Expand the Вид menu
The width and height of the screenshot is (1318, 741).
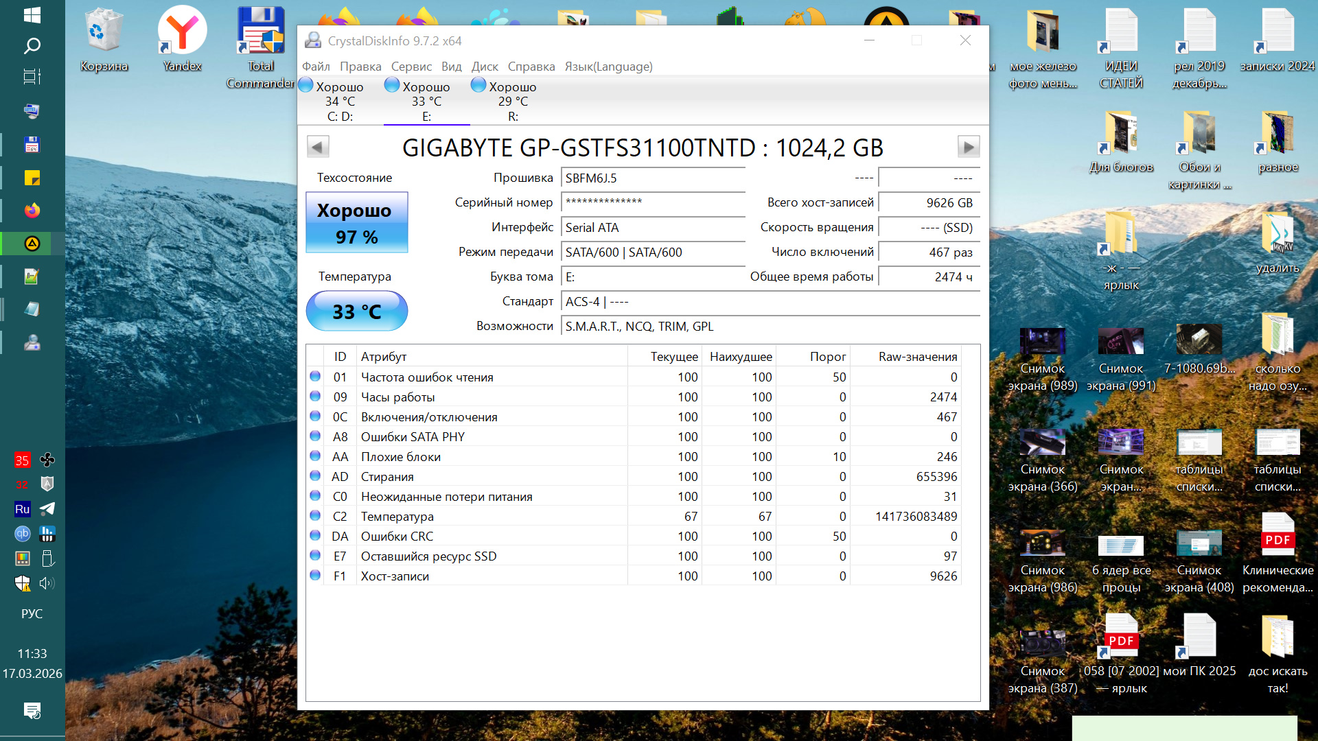click(451, 67)
